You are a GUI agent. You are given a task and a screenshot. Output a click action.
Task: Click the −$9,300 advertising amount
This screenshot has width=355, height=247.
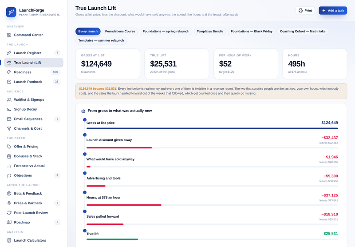[x=331, y=176]
